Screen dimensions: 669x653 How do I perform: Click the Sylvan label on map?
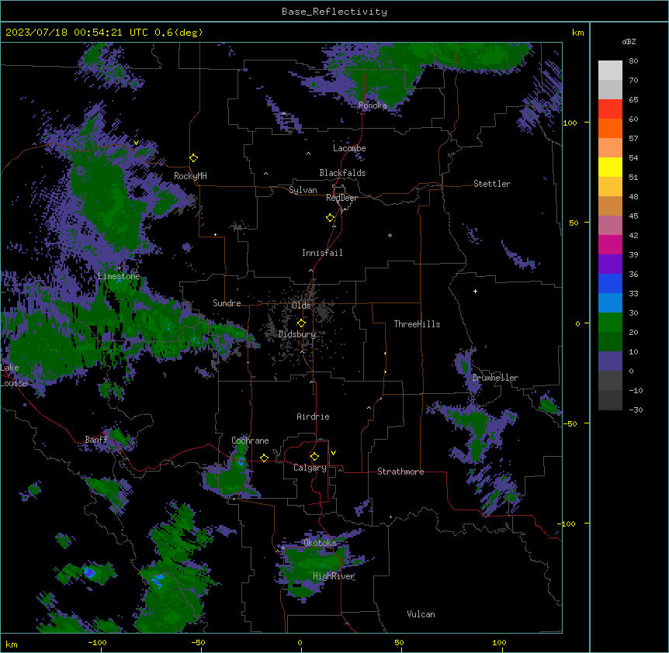click(x=303, y=190)
